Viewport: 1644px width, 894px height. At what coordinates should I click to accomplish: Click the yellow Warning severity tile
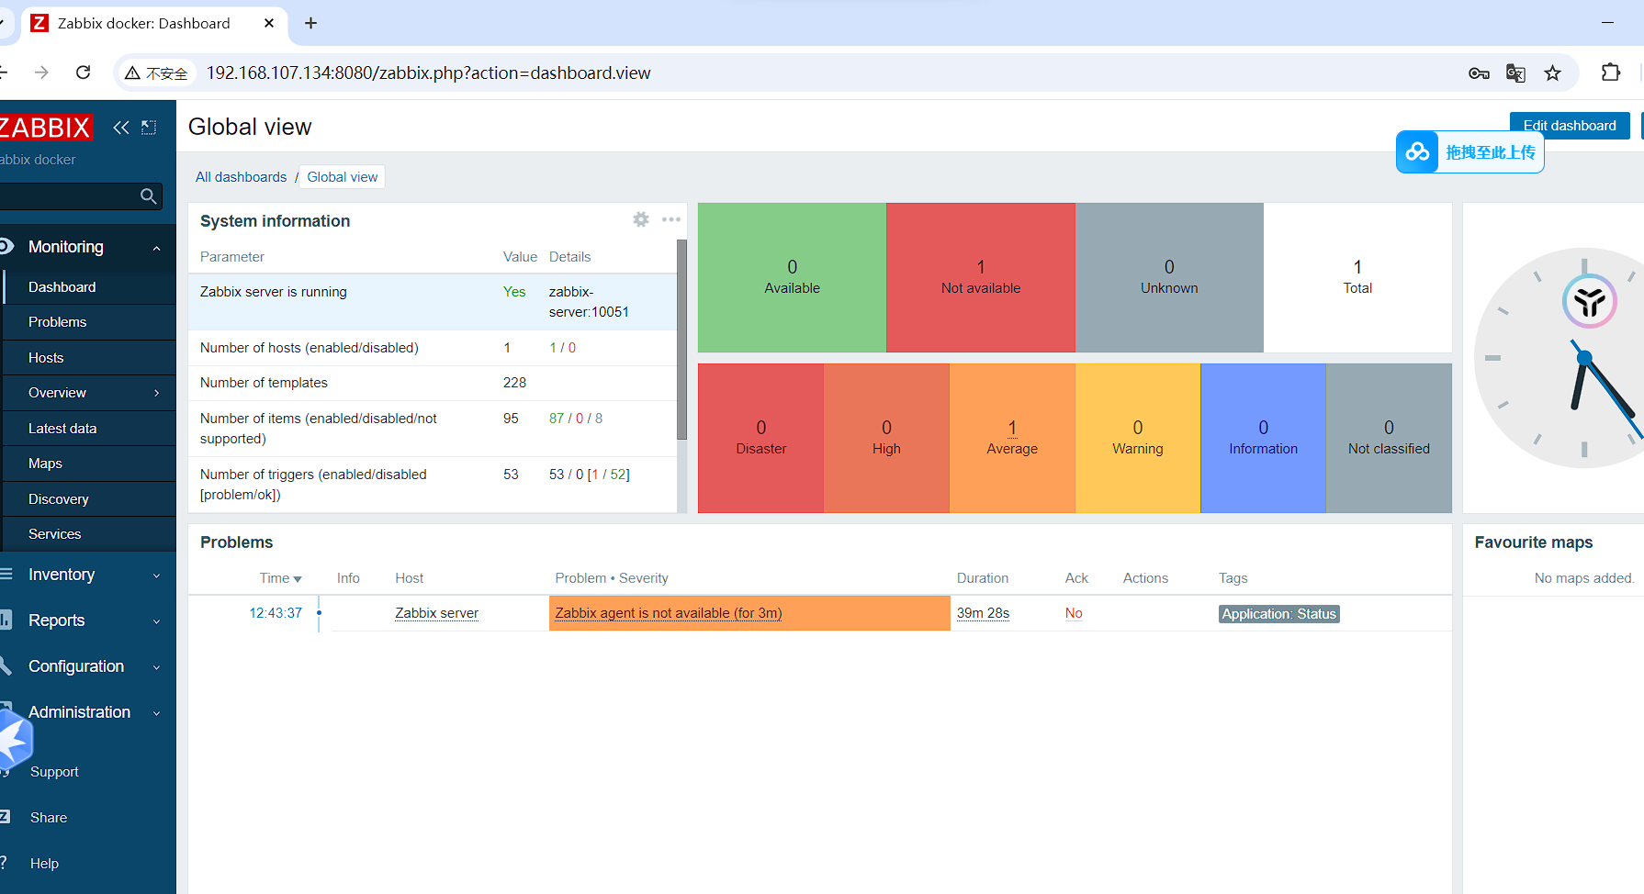[1138, 438]
